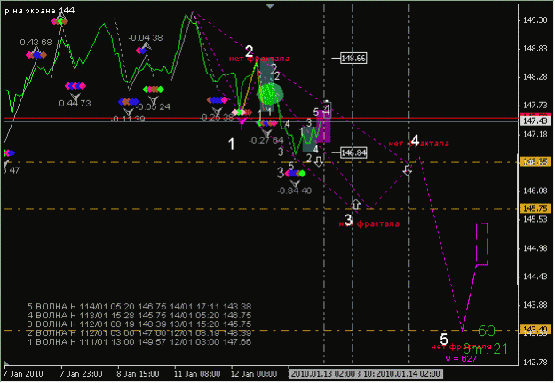Click the '-0.84 40' value label

tap(295, 191)
